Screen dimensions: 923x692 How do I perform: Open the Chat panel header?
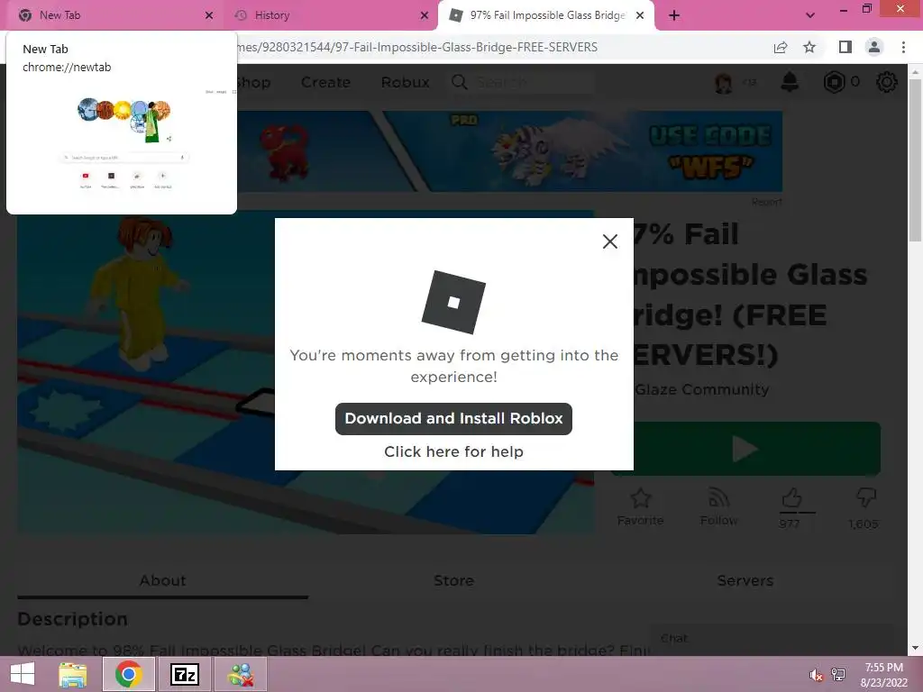point(770,639)
